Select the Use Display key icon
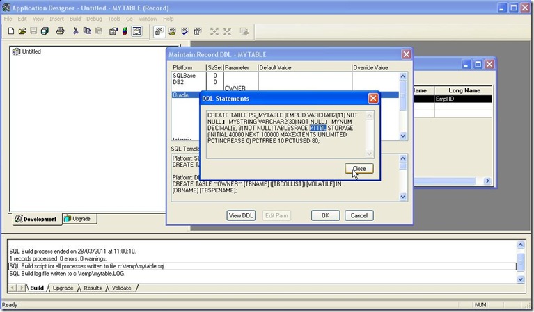Screen dimensions: 534x312 172,31
